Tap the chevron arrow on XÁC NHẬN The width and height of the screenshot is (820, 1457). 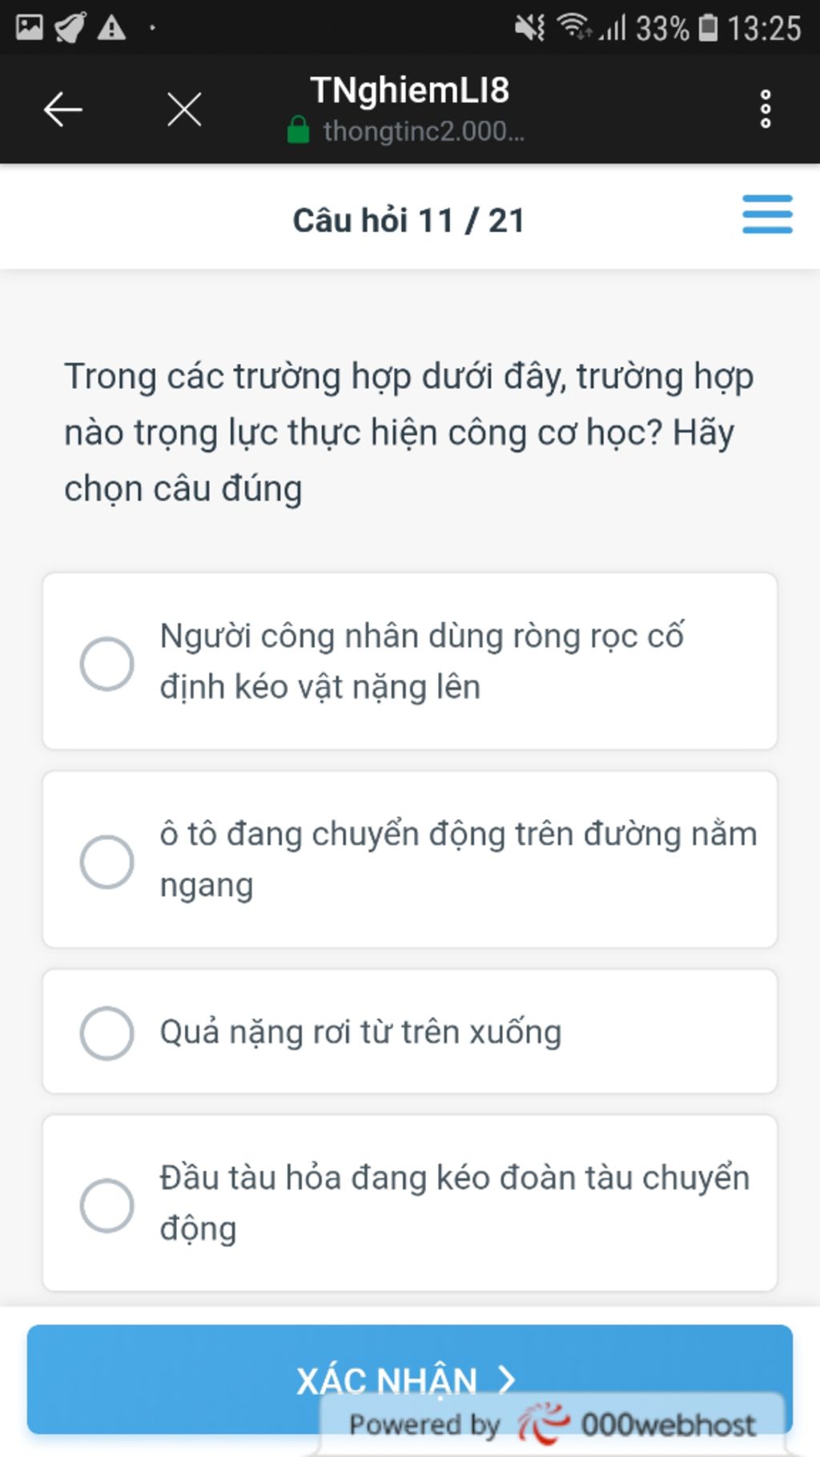506,1379
